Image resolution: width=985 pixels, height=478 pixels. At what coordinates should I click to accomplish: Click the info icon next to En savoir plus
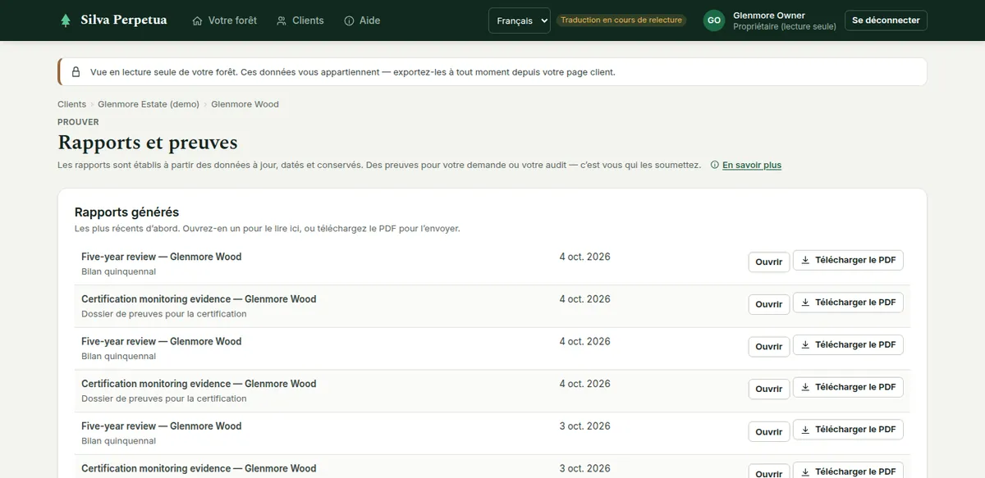tap(715, 165)
